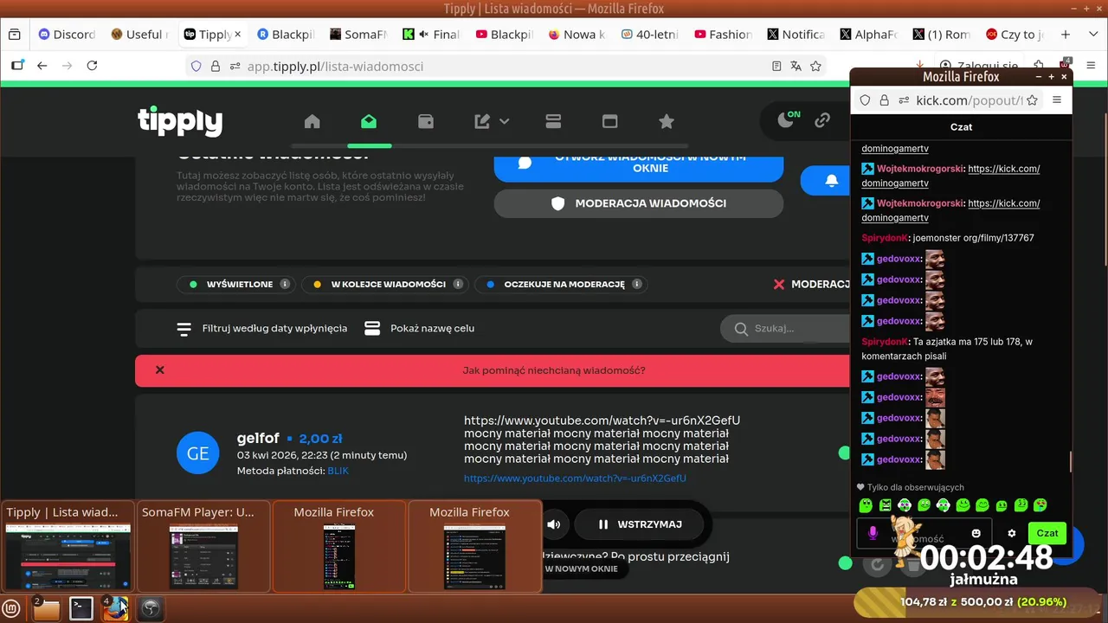Open the Firefox tab list button

coord(14,35)
